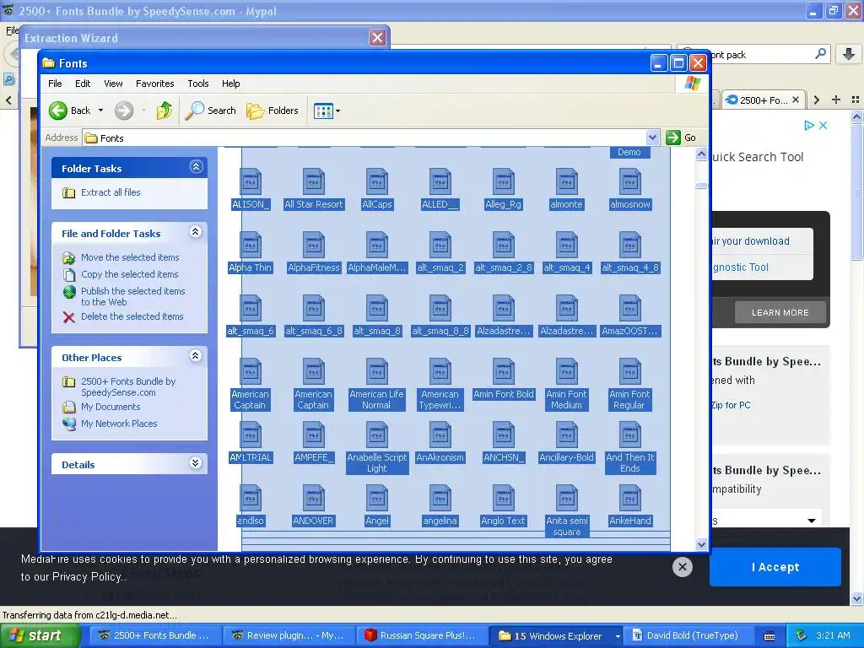Select the alt_smaq_2 font file icon
This screenshot has width=864, height=648.
[x=440, y=246]
